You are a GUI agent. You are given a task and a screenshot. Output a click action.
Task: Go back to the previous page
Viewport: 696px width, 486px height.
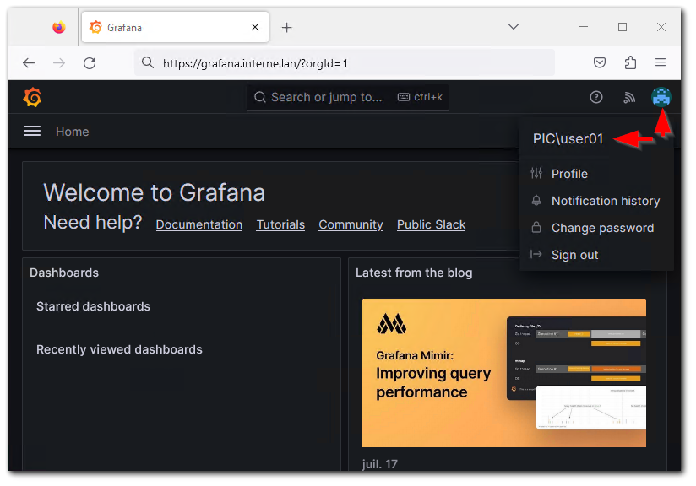[29, 63]
